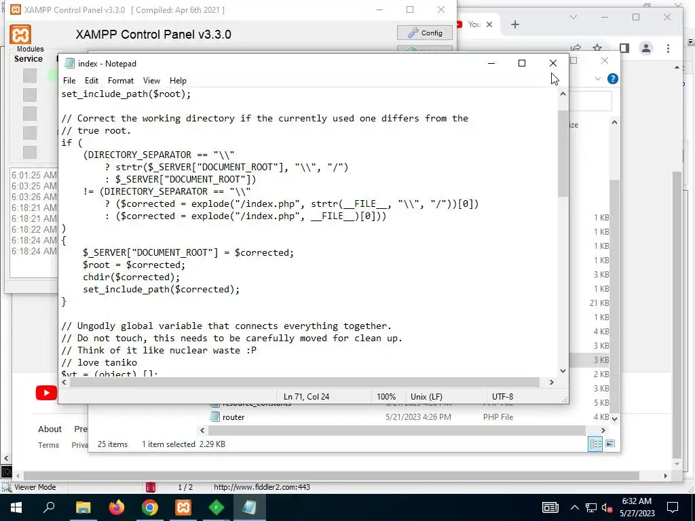Click Notepad vertical scrollbar thumb
Screen dimensions: 695x521
[x=563, y=153]
